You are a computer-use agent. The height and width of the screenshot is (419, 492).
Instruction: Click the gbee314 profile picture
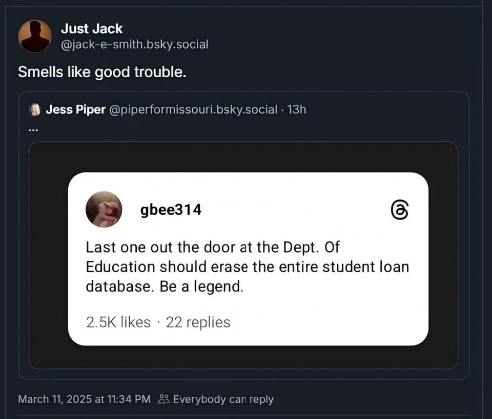pyautogui.click(x=104, y=209)
